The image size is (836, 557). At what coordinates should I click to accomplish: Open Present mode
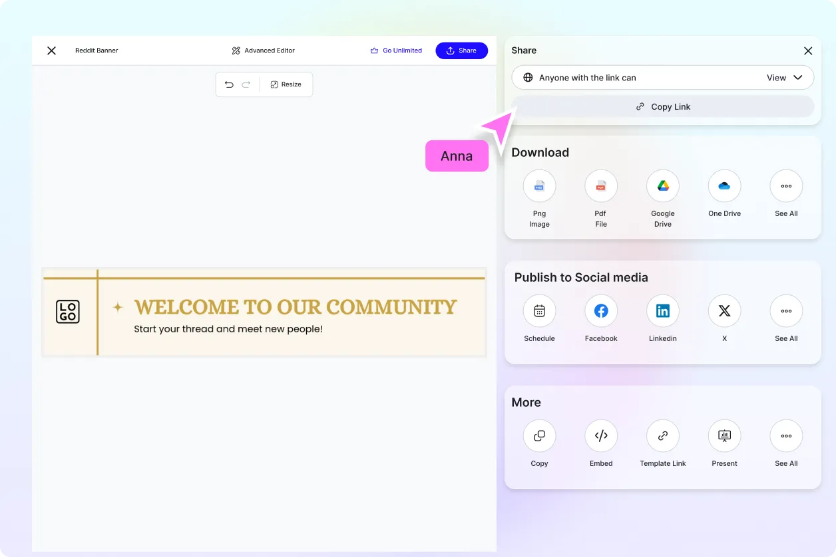pos(724,436)
